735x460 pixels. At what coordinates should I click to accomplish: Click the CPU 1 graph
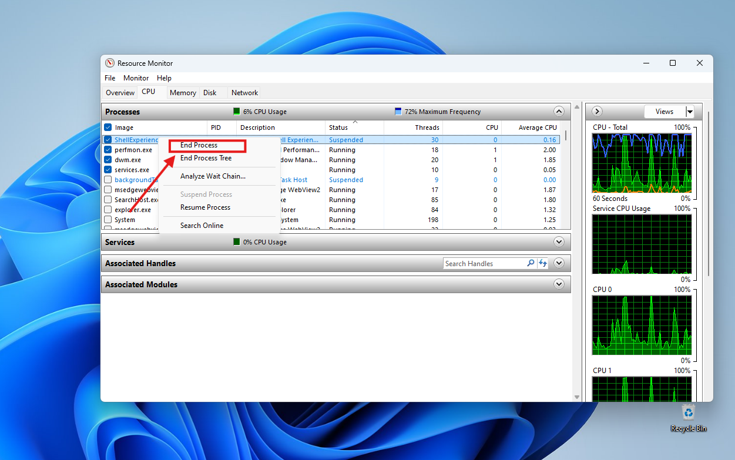pyautogui.click(x=642, y=389)
